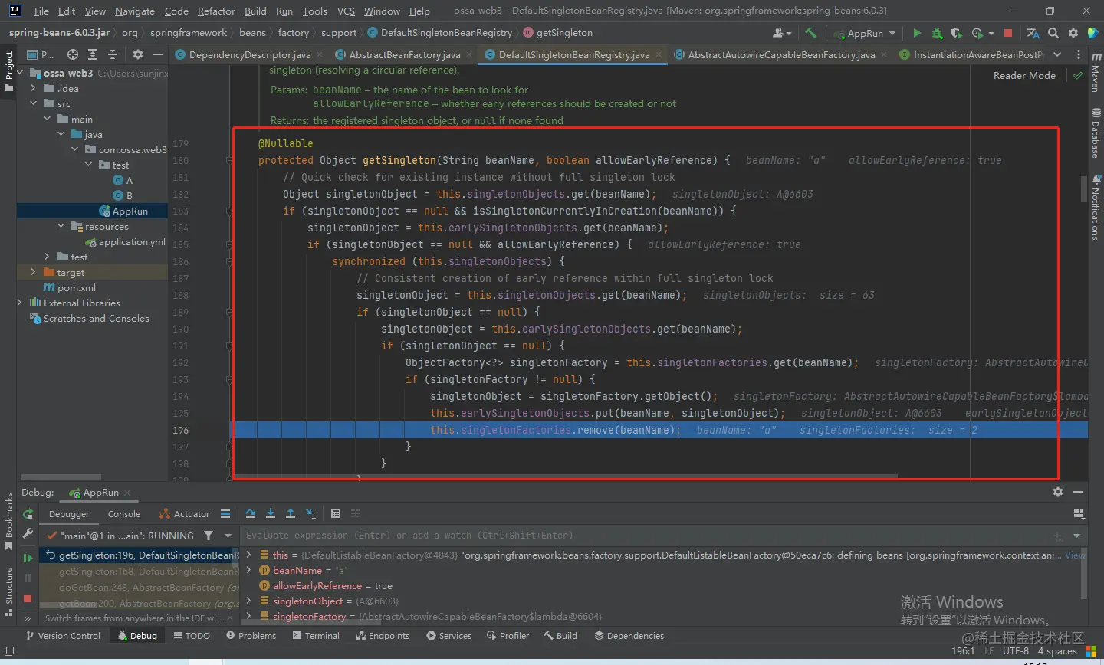Collapse the src folder

(x=34, y=103)
